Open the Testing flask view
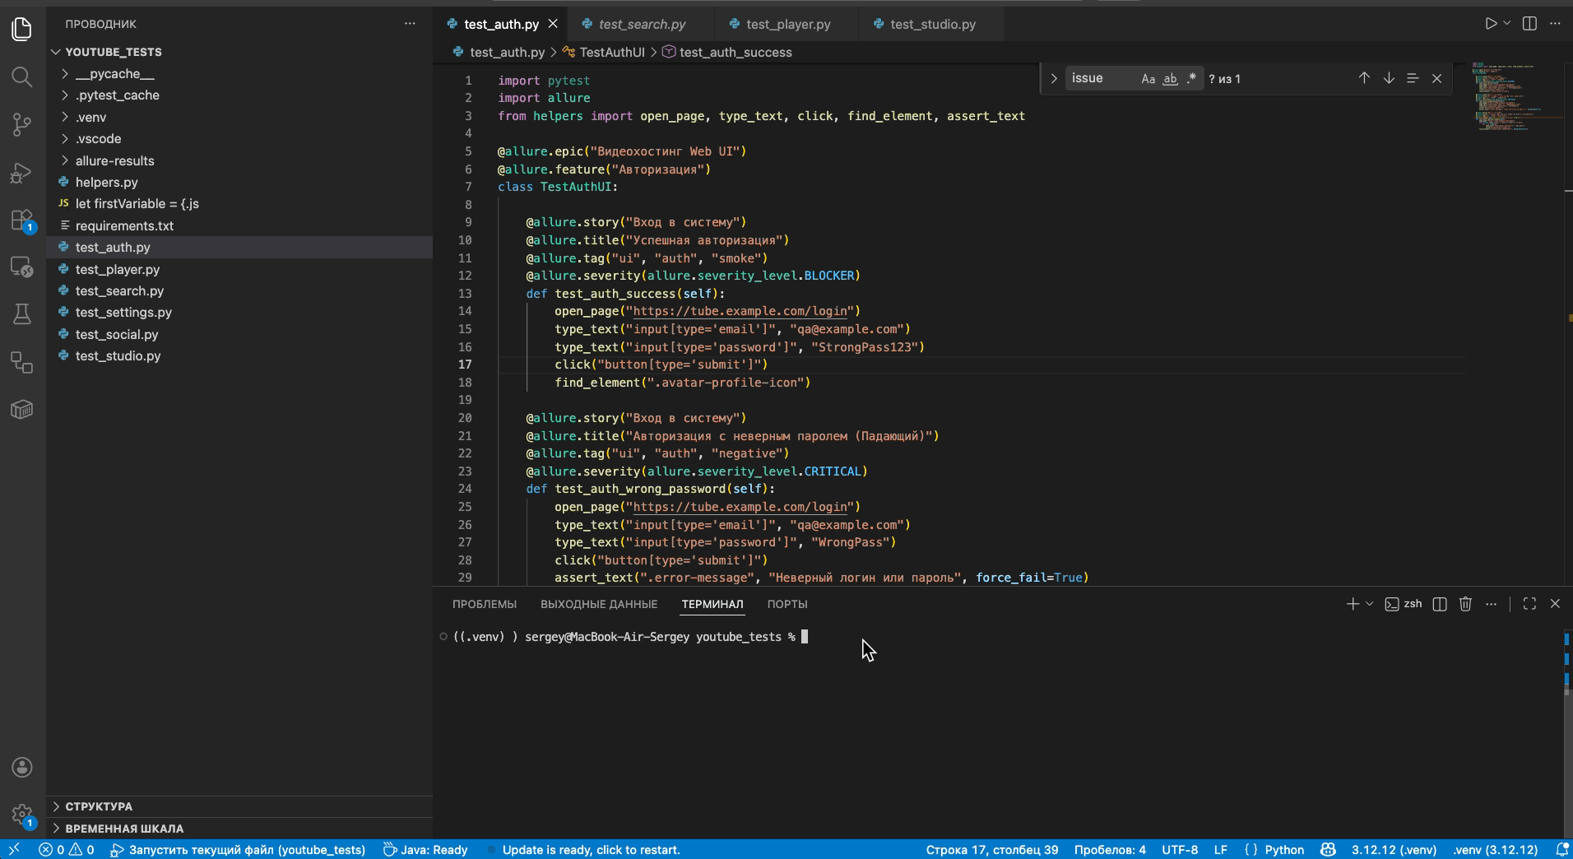Screen dimensions: 1573x859 point(22,314)
